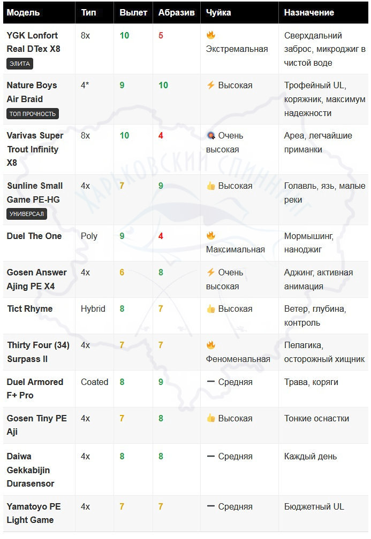This screenshot has height=539, width=371.
Task: Click the Назначение column header
Action: point(309,12)
